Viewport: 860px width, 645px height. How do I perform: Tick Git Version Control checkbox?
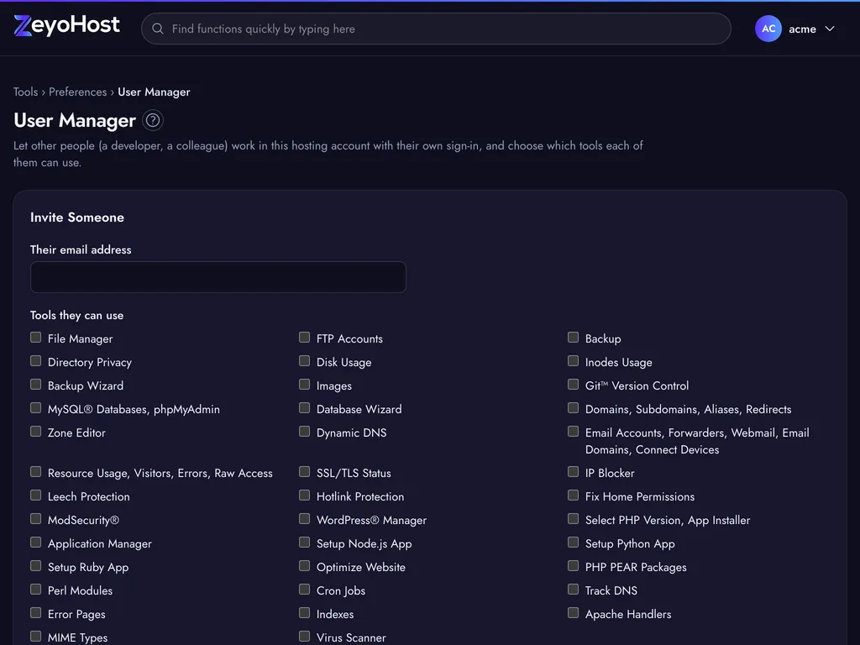pos(573,385)
